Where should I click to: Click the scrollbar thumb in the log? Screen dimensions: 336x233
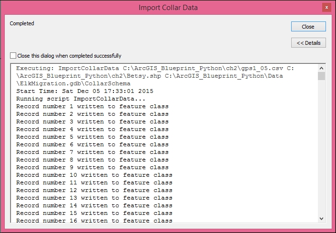pos(322,76)
